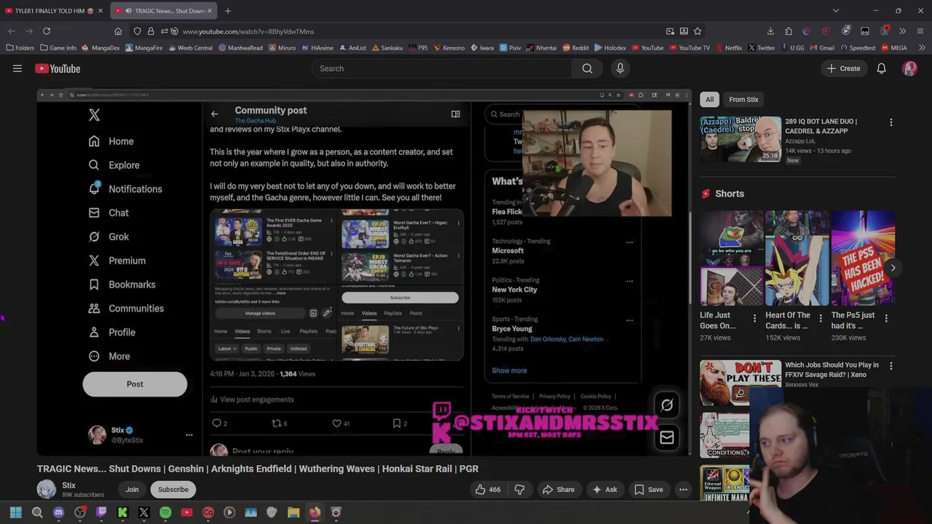Select the All filter chip
The width and height of the screenshot is (932, 524).
click(x=709, y=100)
